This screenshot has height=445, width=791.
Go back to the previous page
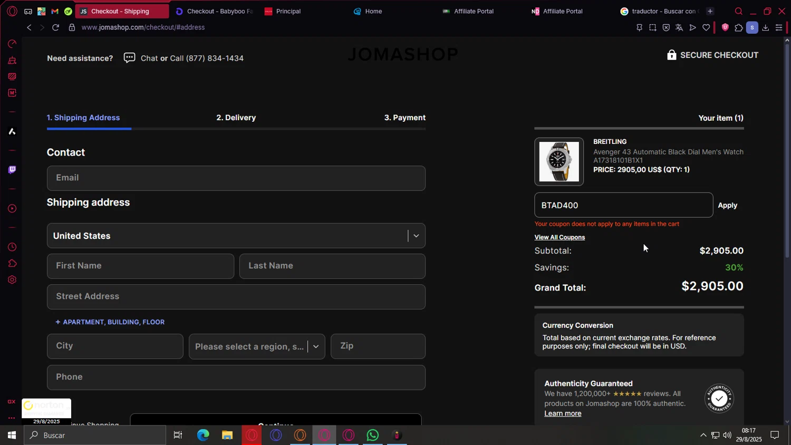click(x=29, y=27)
